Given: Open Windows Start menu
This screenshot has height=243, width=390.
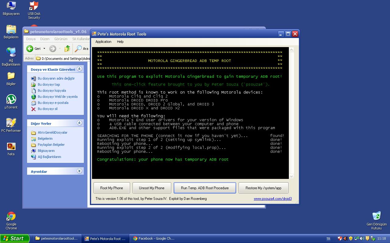Looking at the screenshot, I should click(x=15, y=238).
